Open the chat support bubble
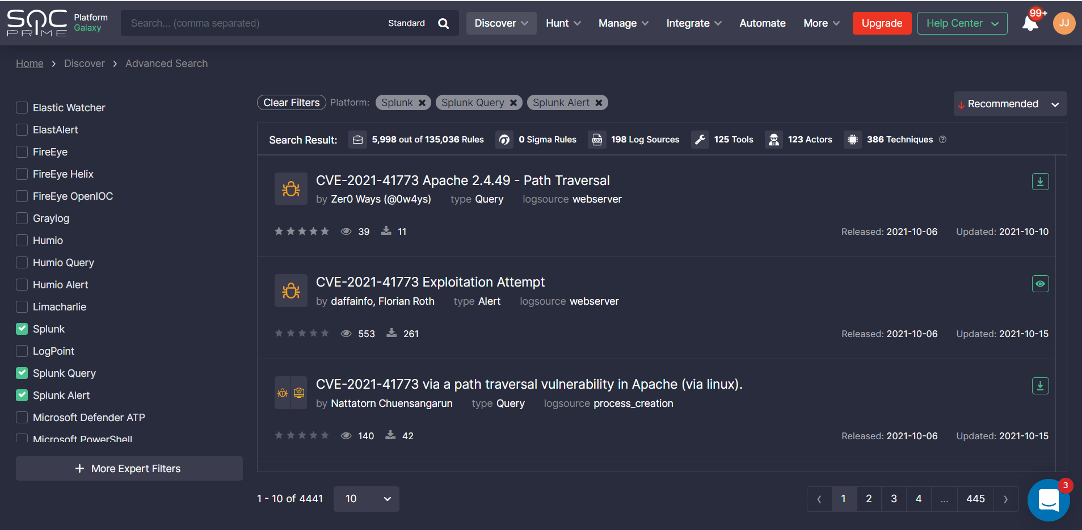The height and width of the screenshot is (530, 1082). [1047, 500]
